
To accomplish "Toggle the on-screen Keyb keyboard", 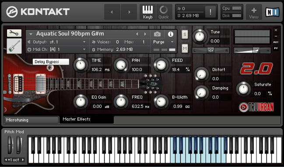I will pos(147,12).
